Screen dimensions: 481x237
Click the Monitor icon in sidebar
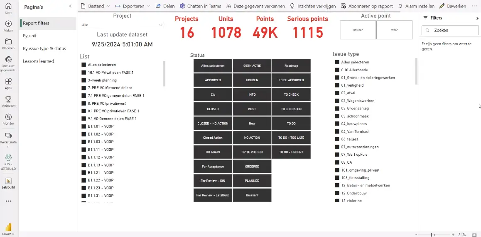pyautogui.click(x=8, y=117)
